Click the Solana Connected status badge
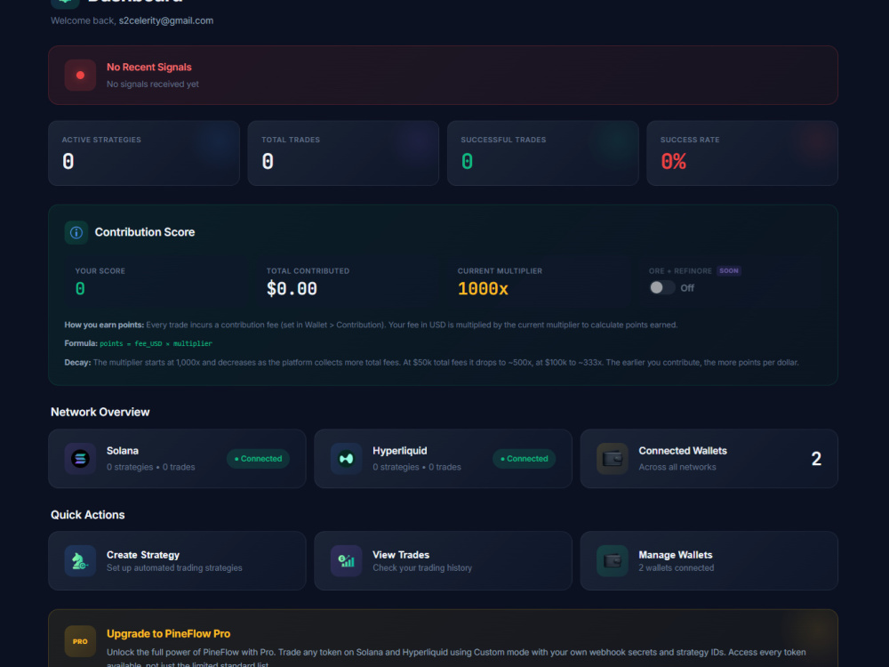 point(258,458)
